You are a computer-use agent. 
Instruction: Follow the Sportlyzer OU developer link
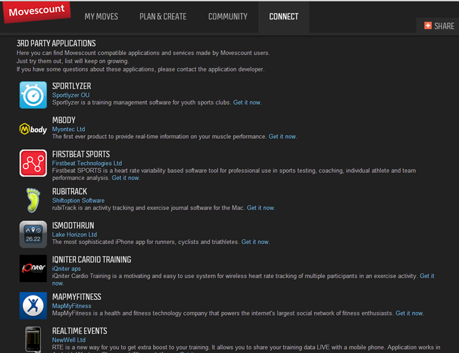click(71, 95)
